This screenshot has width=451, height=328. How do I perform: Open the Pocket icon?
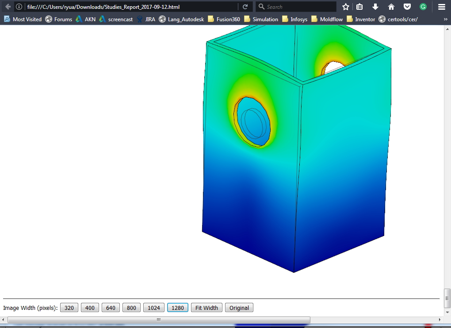407,7
